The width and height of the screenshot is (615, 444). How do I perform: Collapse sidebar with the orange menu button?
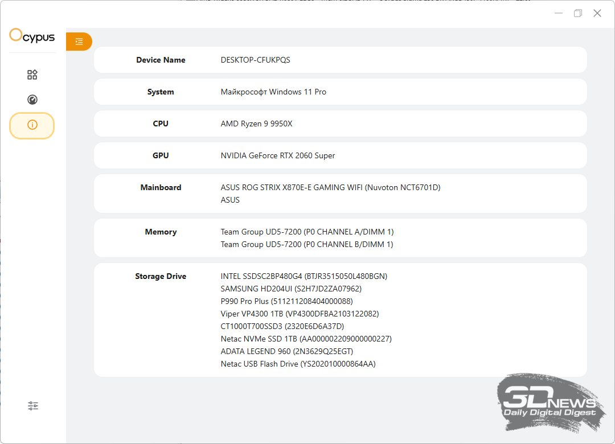click(x=79, y=42)
